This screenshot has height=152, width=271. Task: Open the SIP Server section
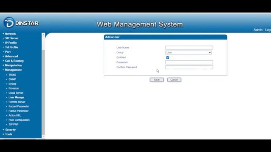tap(12, 38)
